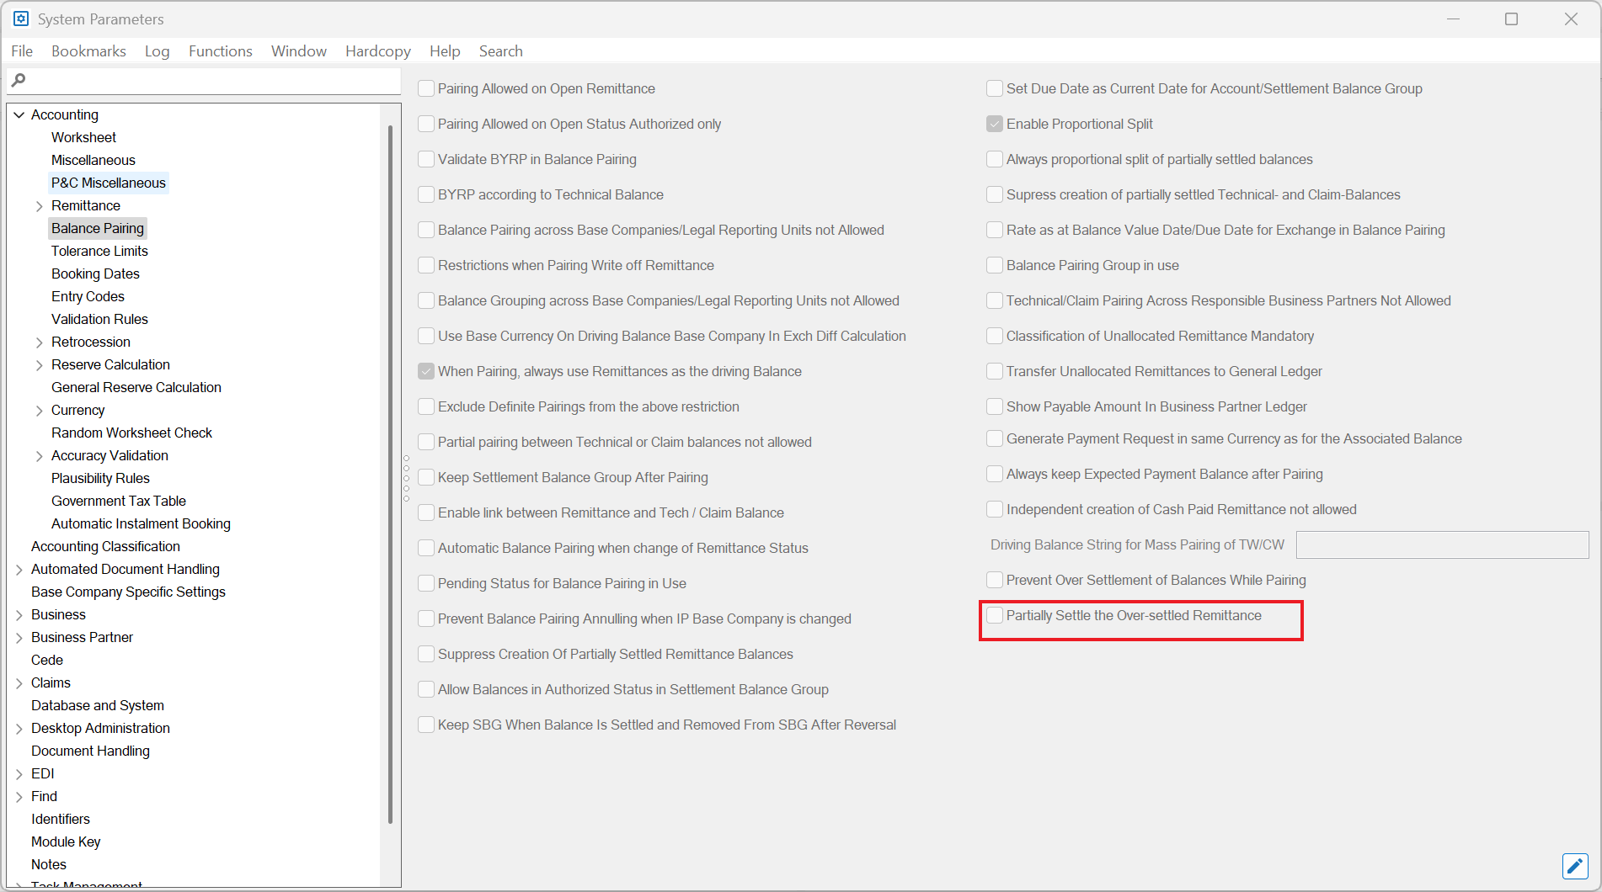Click the System Parameters app icon
This screenshot has height=892, width=1602.
[21, 19]
